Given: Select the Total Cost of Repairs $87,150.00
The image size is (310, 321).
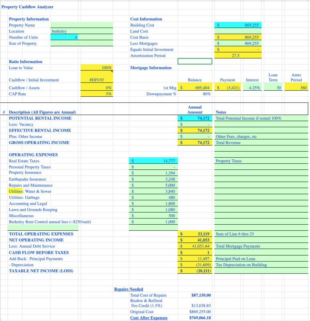Looking at the screenshot, I should pos(201,295).
